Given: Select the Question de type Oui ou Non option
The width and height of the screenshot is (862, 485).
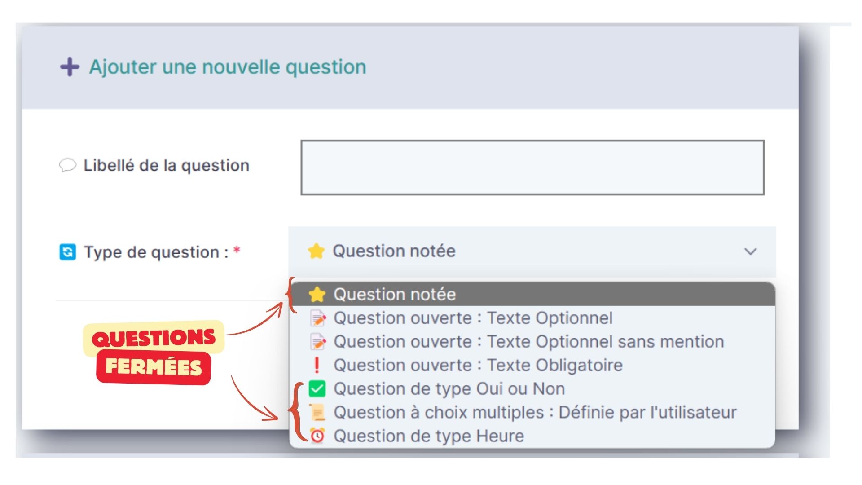Looking at the screenshot, I should (x=449, y=388).
